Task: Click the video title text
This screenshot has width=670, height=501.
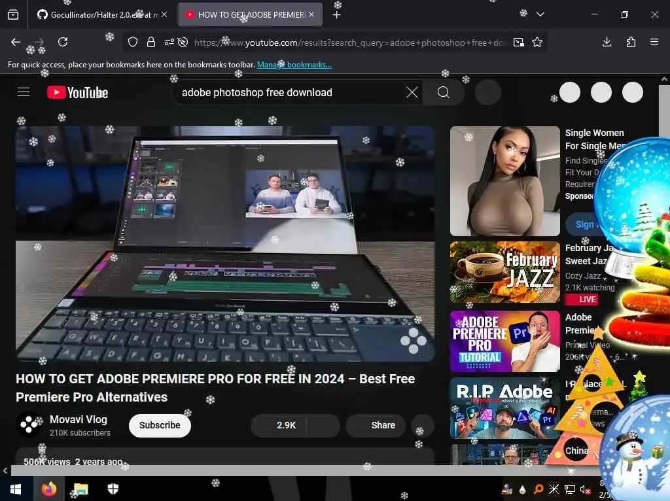Action: (215, 388)
